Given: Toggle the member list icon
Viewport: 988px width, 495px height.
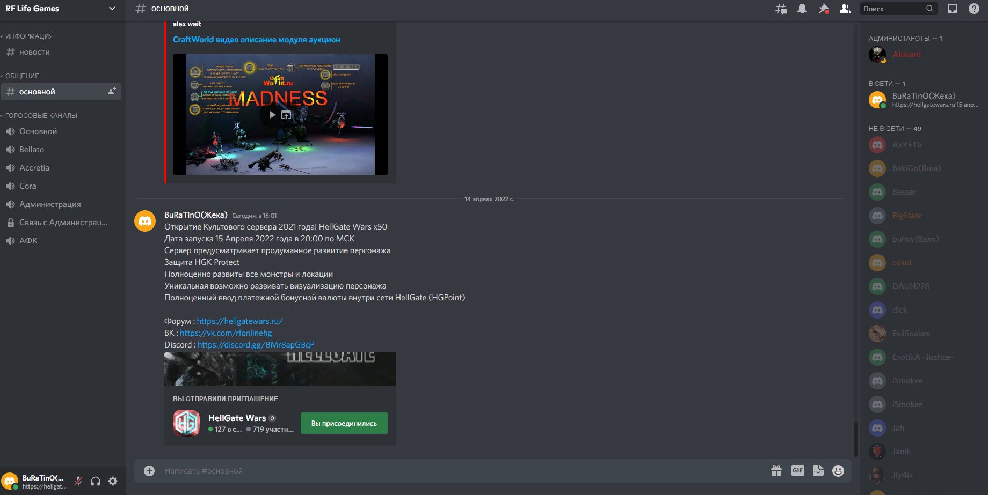Looking at the screenshot, I should click(845, 9).
